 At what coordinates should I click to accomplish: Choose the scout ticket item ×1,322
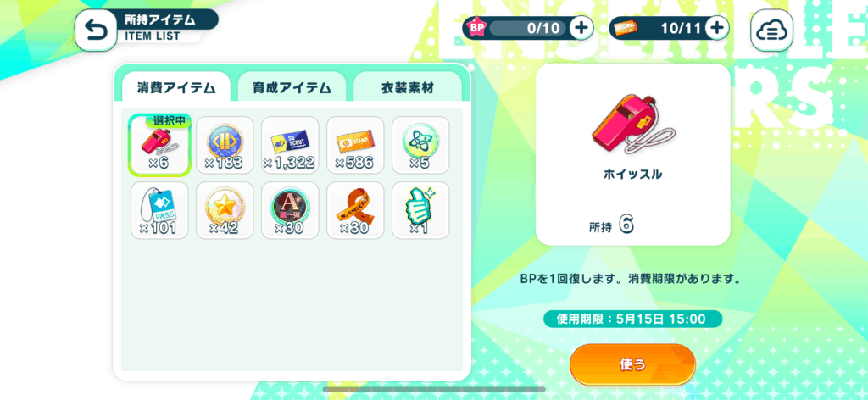point(290,144)
